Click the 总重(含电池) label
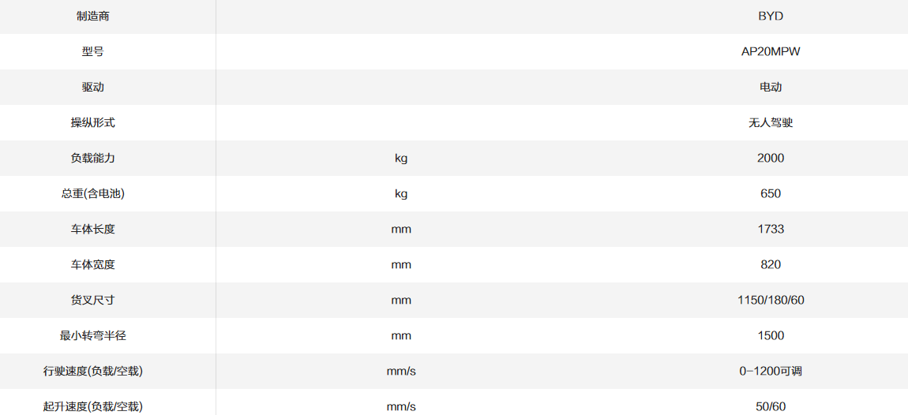The width and height of the screenshot is (908, 415). coord(92,193)
